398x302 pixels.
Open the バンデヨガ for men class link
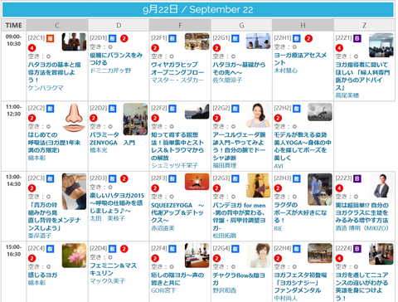239,217
